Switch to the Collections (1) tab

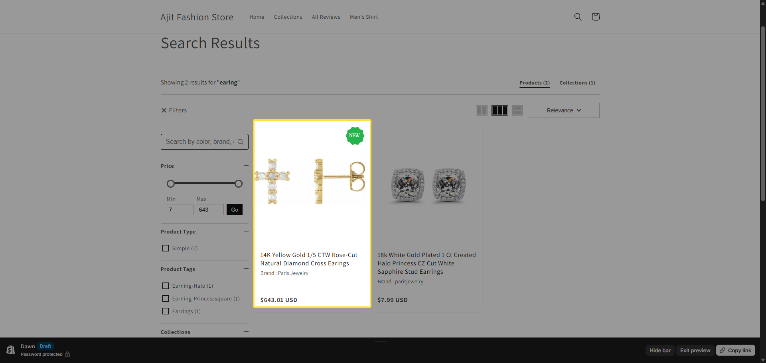tap(577, 83)
